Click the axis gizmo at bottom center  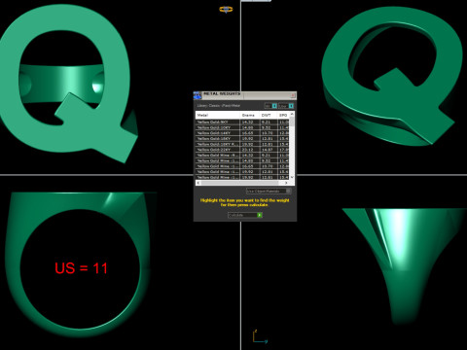coord(260,337)
